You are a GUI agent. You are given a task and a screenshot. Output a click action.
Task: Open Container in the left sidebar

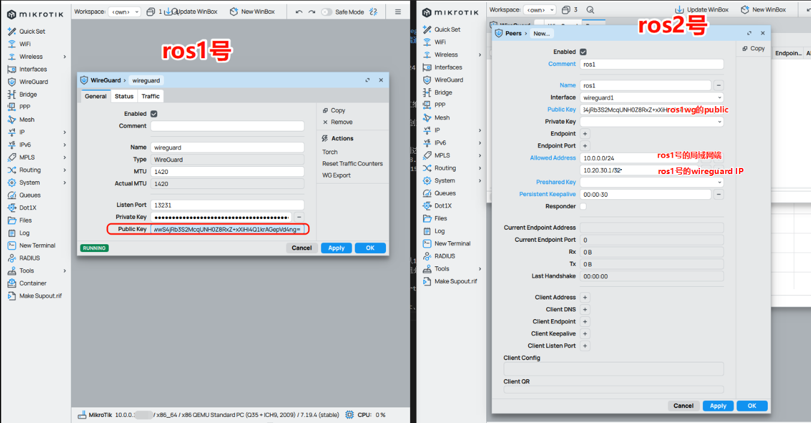(32, 283)
